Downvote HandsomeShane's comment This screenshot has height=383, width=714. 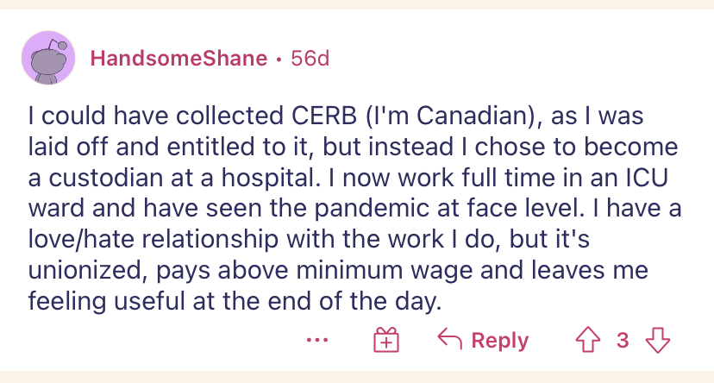[x=658, y=340]
